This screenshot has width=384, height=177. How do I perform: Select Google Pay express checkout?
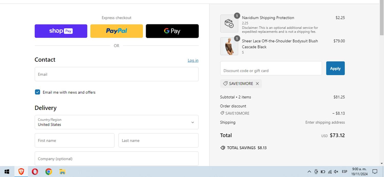[172, 31]
